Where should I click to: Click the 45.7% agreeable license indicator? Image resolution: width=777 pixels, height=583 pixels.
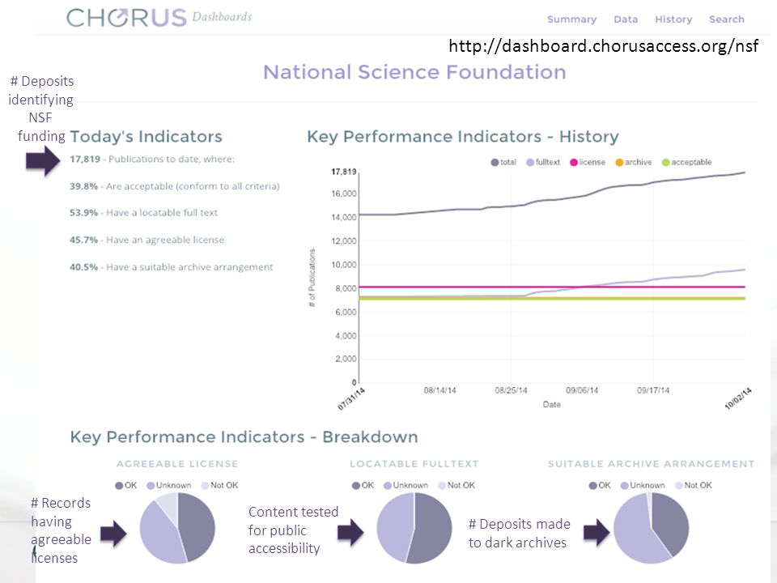pos(146,240)
